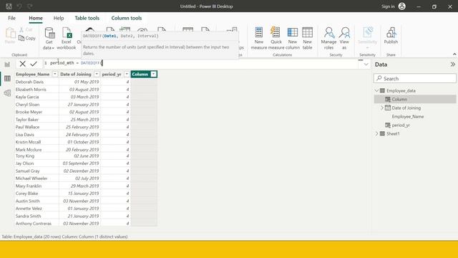Viewport: 458px width, 258px height.
Task: Click Sign in link
Action: [x=388, y=6]
